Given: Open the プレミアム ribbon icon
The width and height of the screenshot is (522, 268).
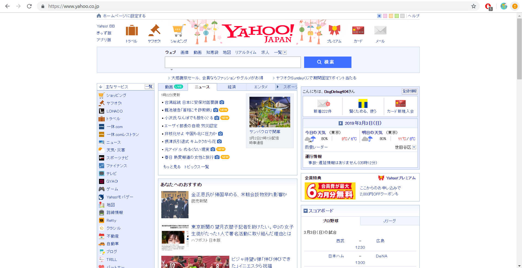Looking at the screenshot, I should (x=334, y=30).
